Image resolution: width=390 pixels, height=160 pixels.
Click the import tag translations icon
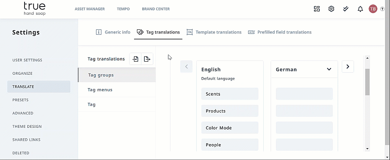point(135,59)
